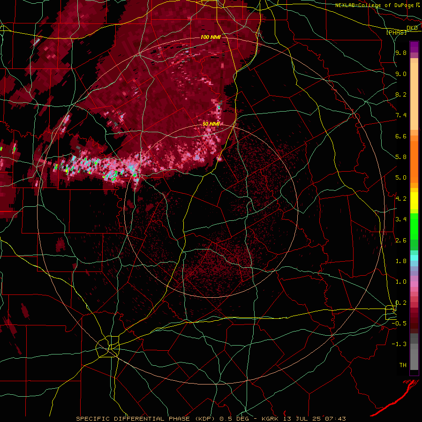Screen dimensions: 422x422
Task: Click the 5.0 value on the scale
Action: pos(401,178)
